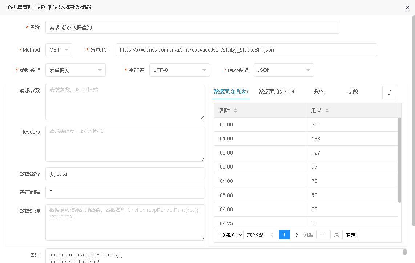
Task: Sort by the 潮时 column sort icon
Action: tap(235, 111)
